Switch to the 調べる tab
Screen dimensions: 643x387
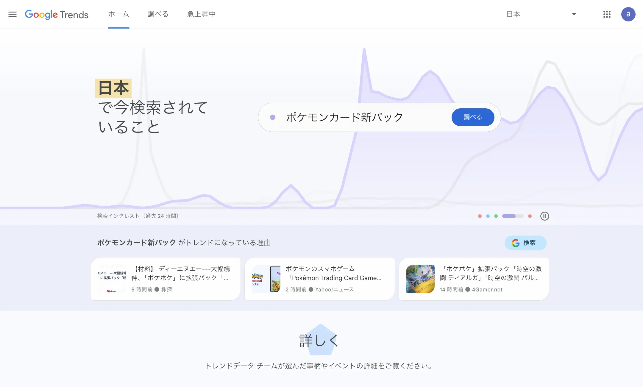158,14
